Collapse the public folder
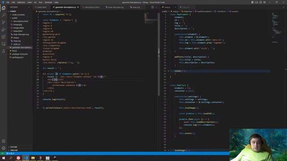This screenshot has height=161, width=287. click(20, 18)
